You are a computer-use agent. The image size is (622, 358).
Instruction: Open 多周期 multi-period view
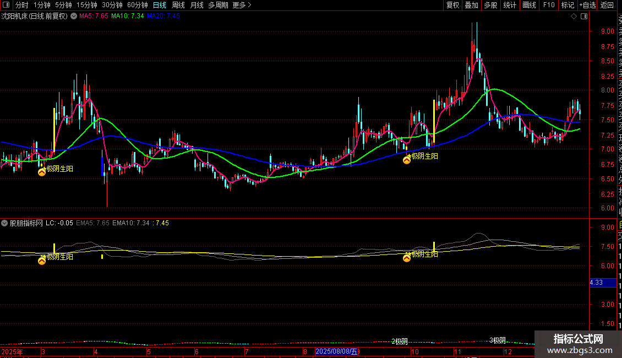(218, 5)
